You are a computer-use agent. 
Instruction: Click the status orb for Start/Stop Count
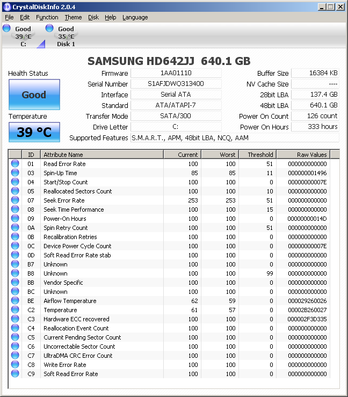pos(15,182)
